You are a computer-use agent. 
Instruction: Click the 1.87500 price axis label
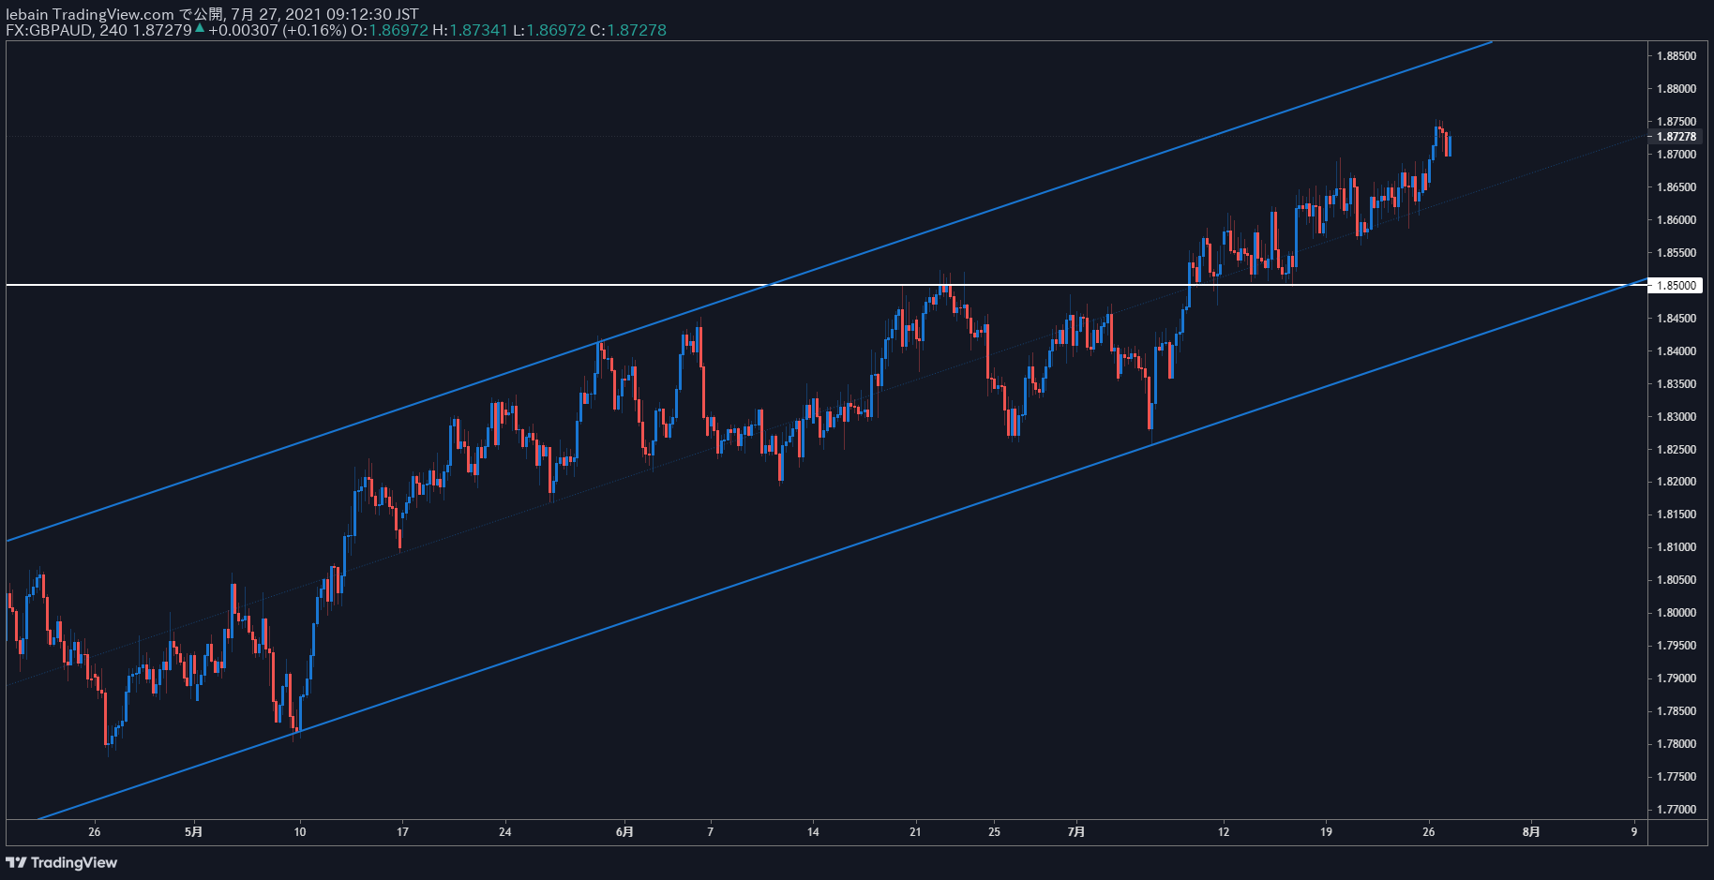[1676, 122]
